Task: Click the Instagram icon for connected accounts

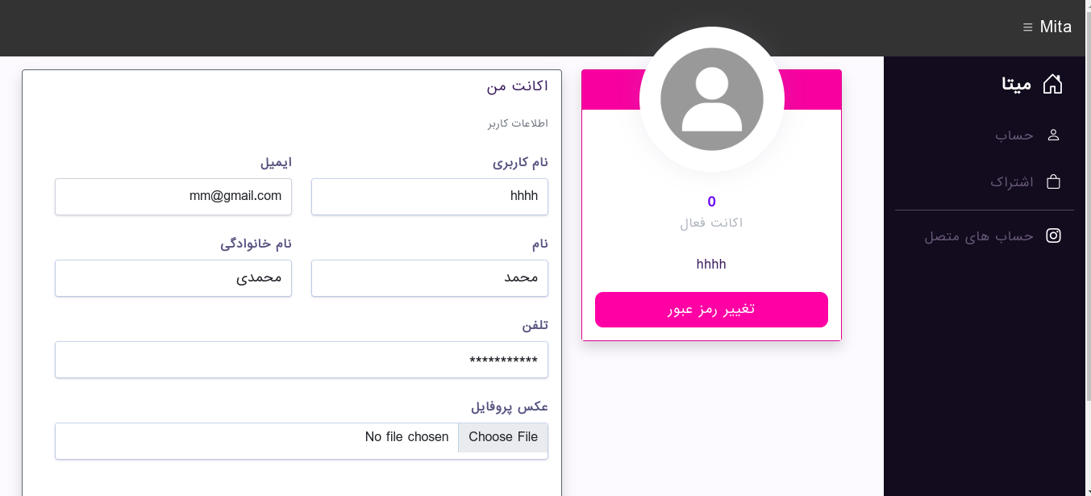Action: point(1053,235)
